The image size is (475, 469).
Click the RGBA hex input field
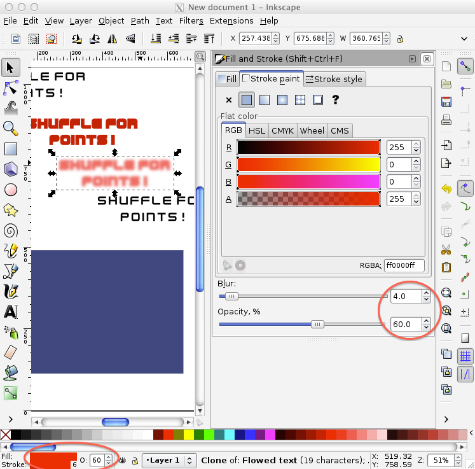tap(404, 265)
